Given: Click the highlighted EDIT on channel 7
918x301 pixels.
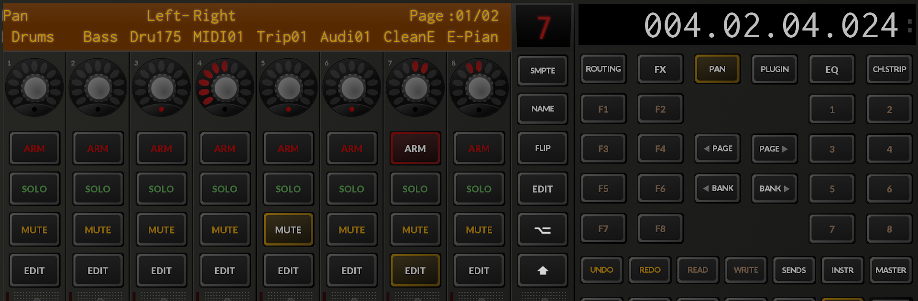Looking at the screenshot, I should [x=415, y=270].
